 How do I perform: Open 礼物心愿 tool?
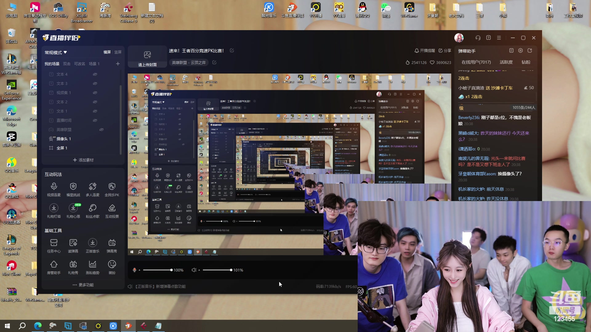(x=73, y=211)
